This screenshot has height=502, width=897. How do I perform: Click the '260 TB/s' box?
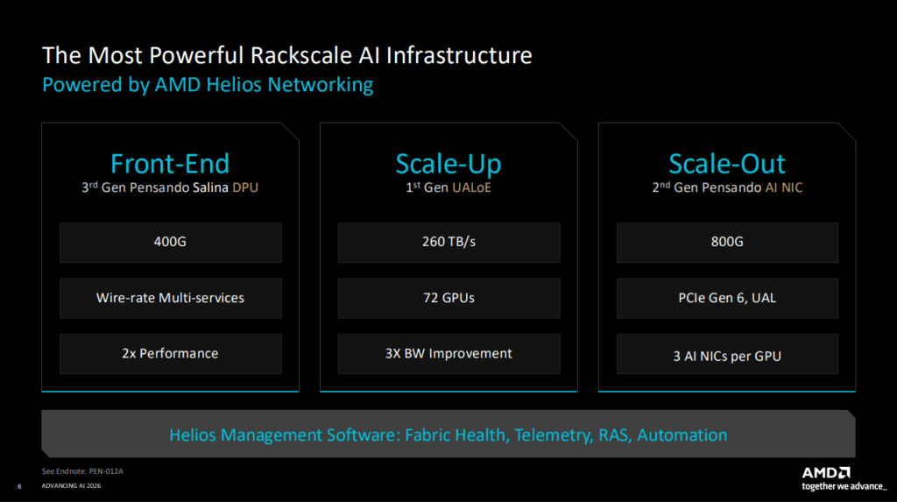[449, 243]
